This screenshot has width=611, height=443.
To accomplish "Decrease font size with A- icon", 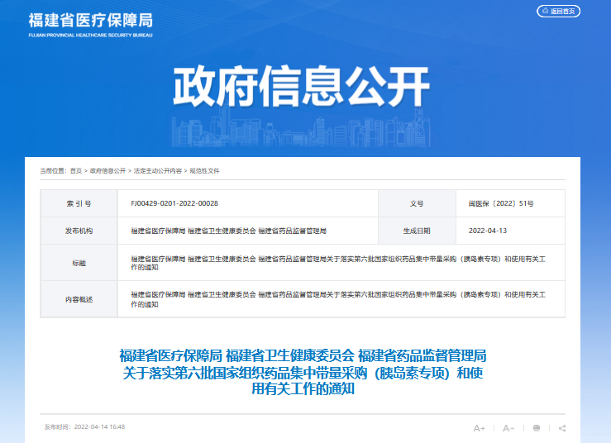I will point(508,428).
